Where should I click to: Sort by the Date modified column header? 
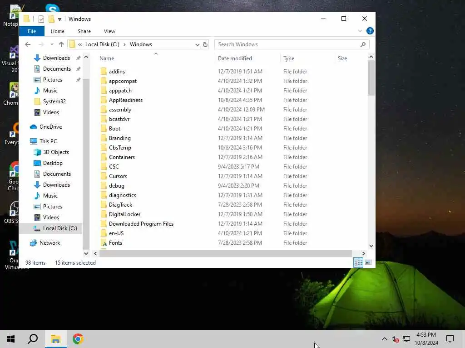(x=235, y=58)
